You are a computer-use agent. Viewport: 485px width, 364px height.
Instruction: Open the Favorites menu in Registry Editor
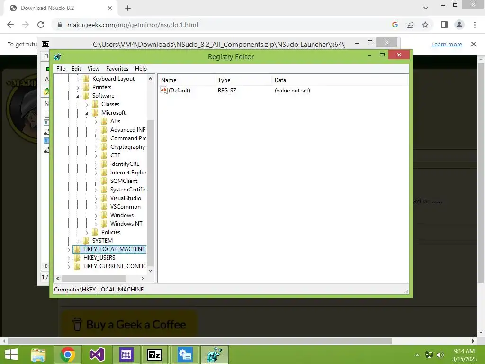point(117,69)
